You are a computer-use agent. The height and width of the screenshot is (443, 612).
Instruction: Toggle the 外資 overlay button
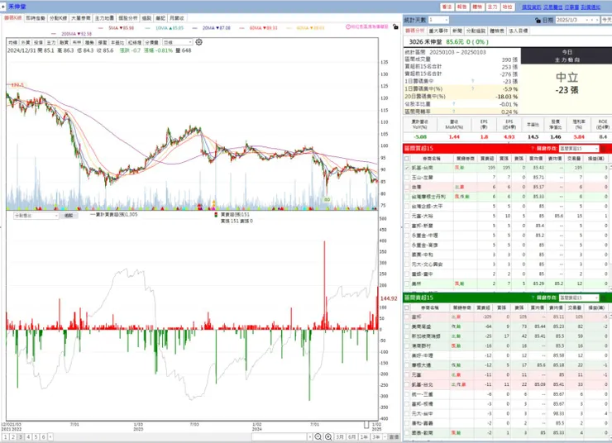coord(26,42)
